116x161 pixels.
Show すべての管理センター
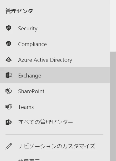(55, 122)
